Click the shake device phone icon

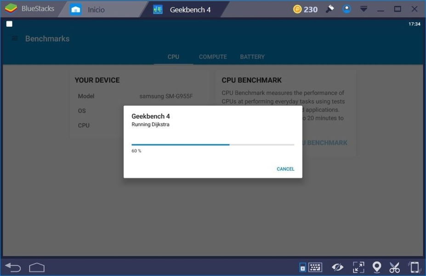[x=414, y=267]
